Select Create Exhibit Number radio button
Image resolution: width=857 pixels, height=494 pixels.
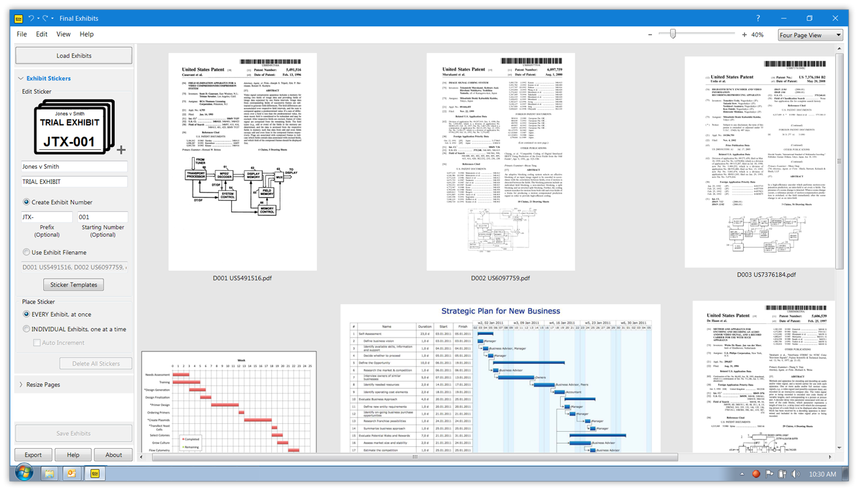click(x=26, y=202)
